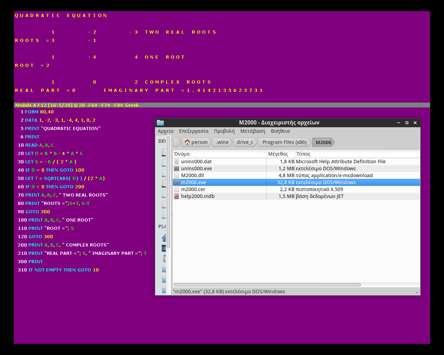444x355 pixels.
Task: Click line 50 LET T = SQRT
Action: 61,179
